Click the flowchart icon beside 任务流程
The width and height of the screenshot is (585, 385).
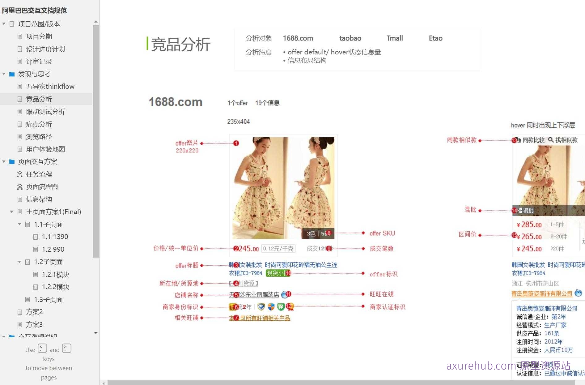tap(20, 174)
